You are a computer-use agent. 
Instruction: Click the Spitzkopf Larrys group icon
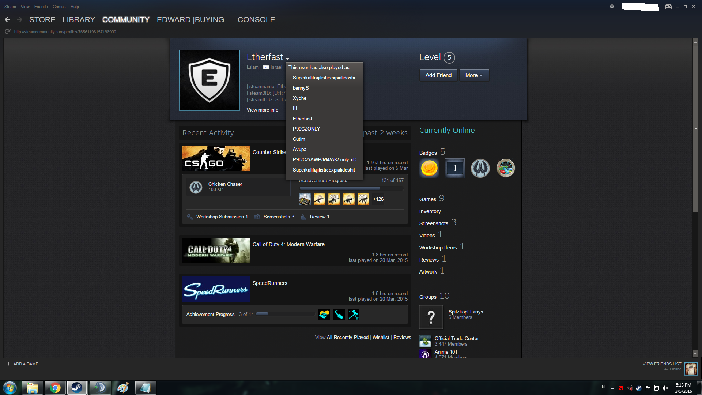coord(431,317)
